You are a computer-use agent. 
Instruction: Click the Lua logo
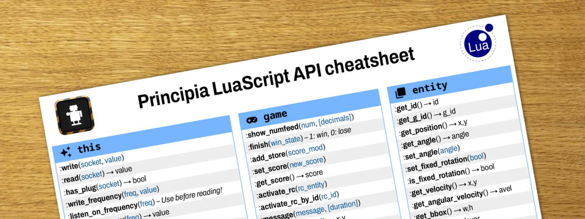click(x=478, y=43)
